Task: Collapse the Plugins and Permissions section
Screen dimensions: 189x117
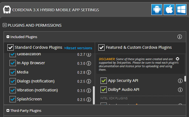Action: (5, 25)
